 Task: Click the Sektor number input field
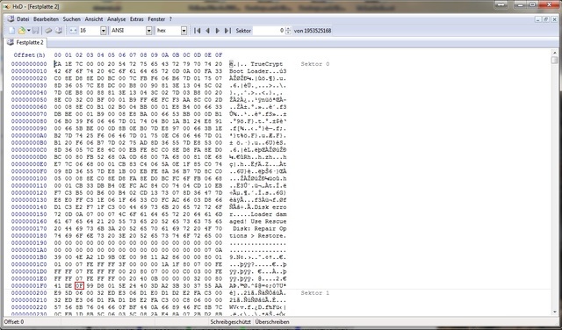click(269, 31)
